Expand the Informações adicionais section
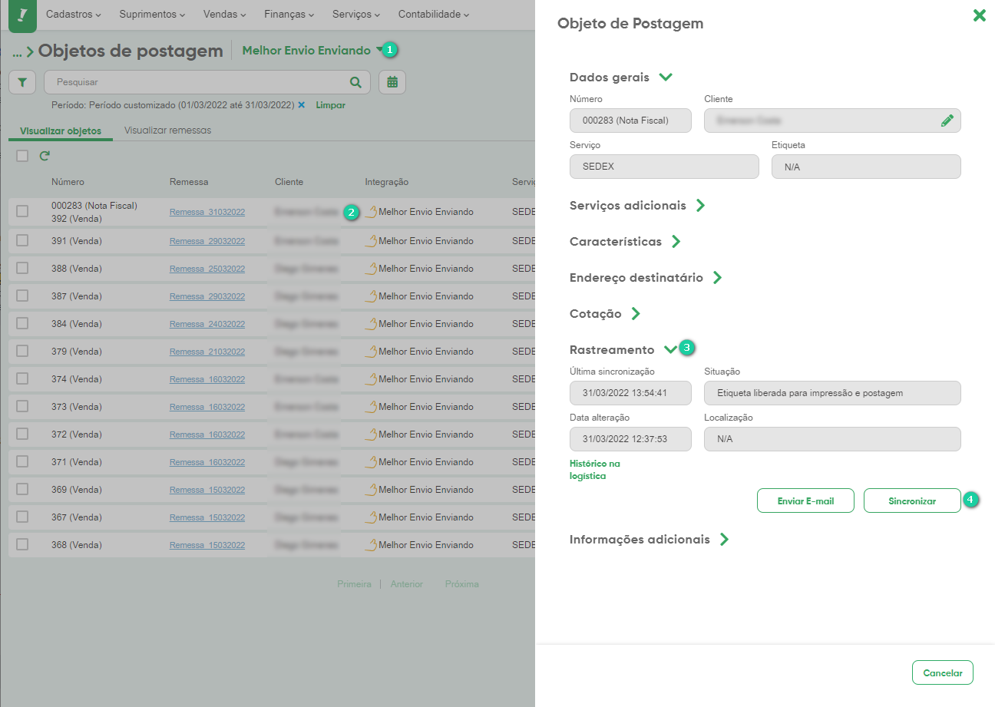The image size is (995, 707). pyautogui.click(x=724, y=540)
